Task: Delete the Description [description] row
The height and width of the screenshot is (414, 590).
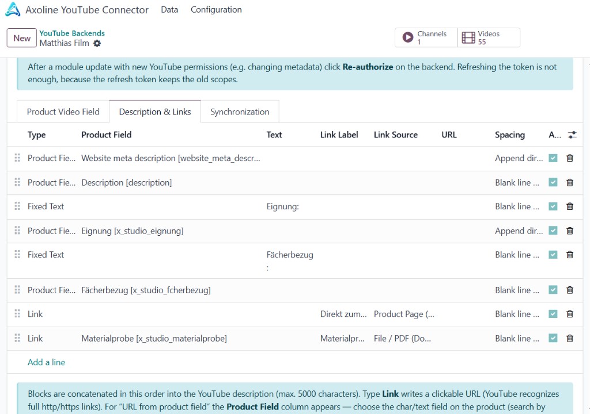Action: pos(570,183)
